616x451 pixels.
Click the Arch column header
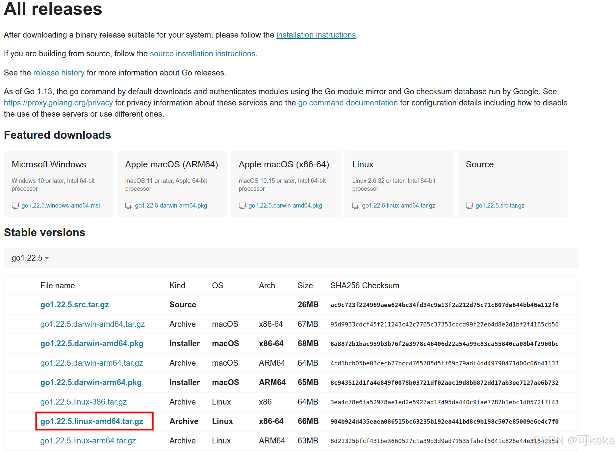click(x=267, y=286)
